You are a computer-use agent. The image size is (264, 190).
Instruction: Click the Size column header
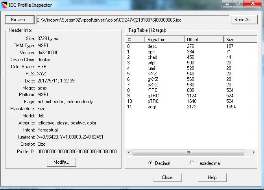(240, 40)
